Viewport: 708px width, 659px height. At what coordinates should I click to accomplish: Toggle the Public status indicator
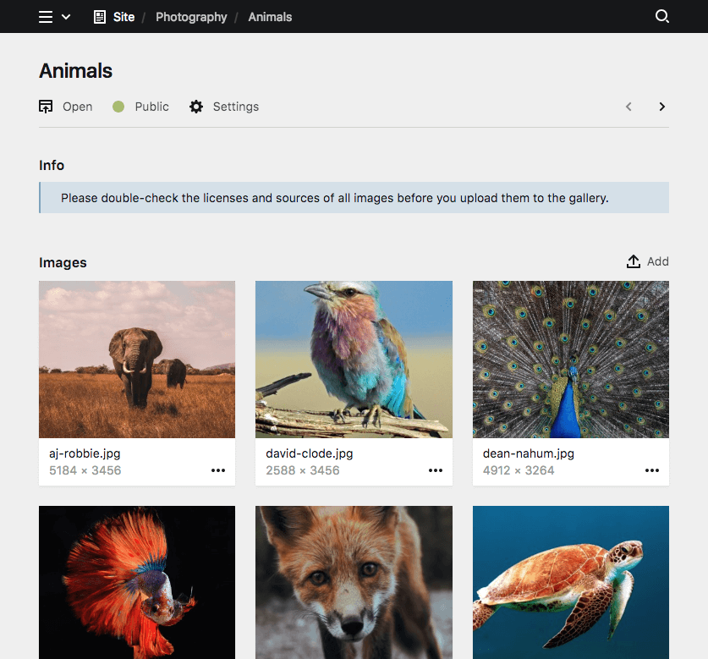click(118, 107)
